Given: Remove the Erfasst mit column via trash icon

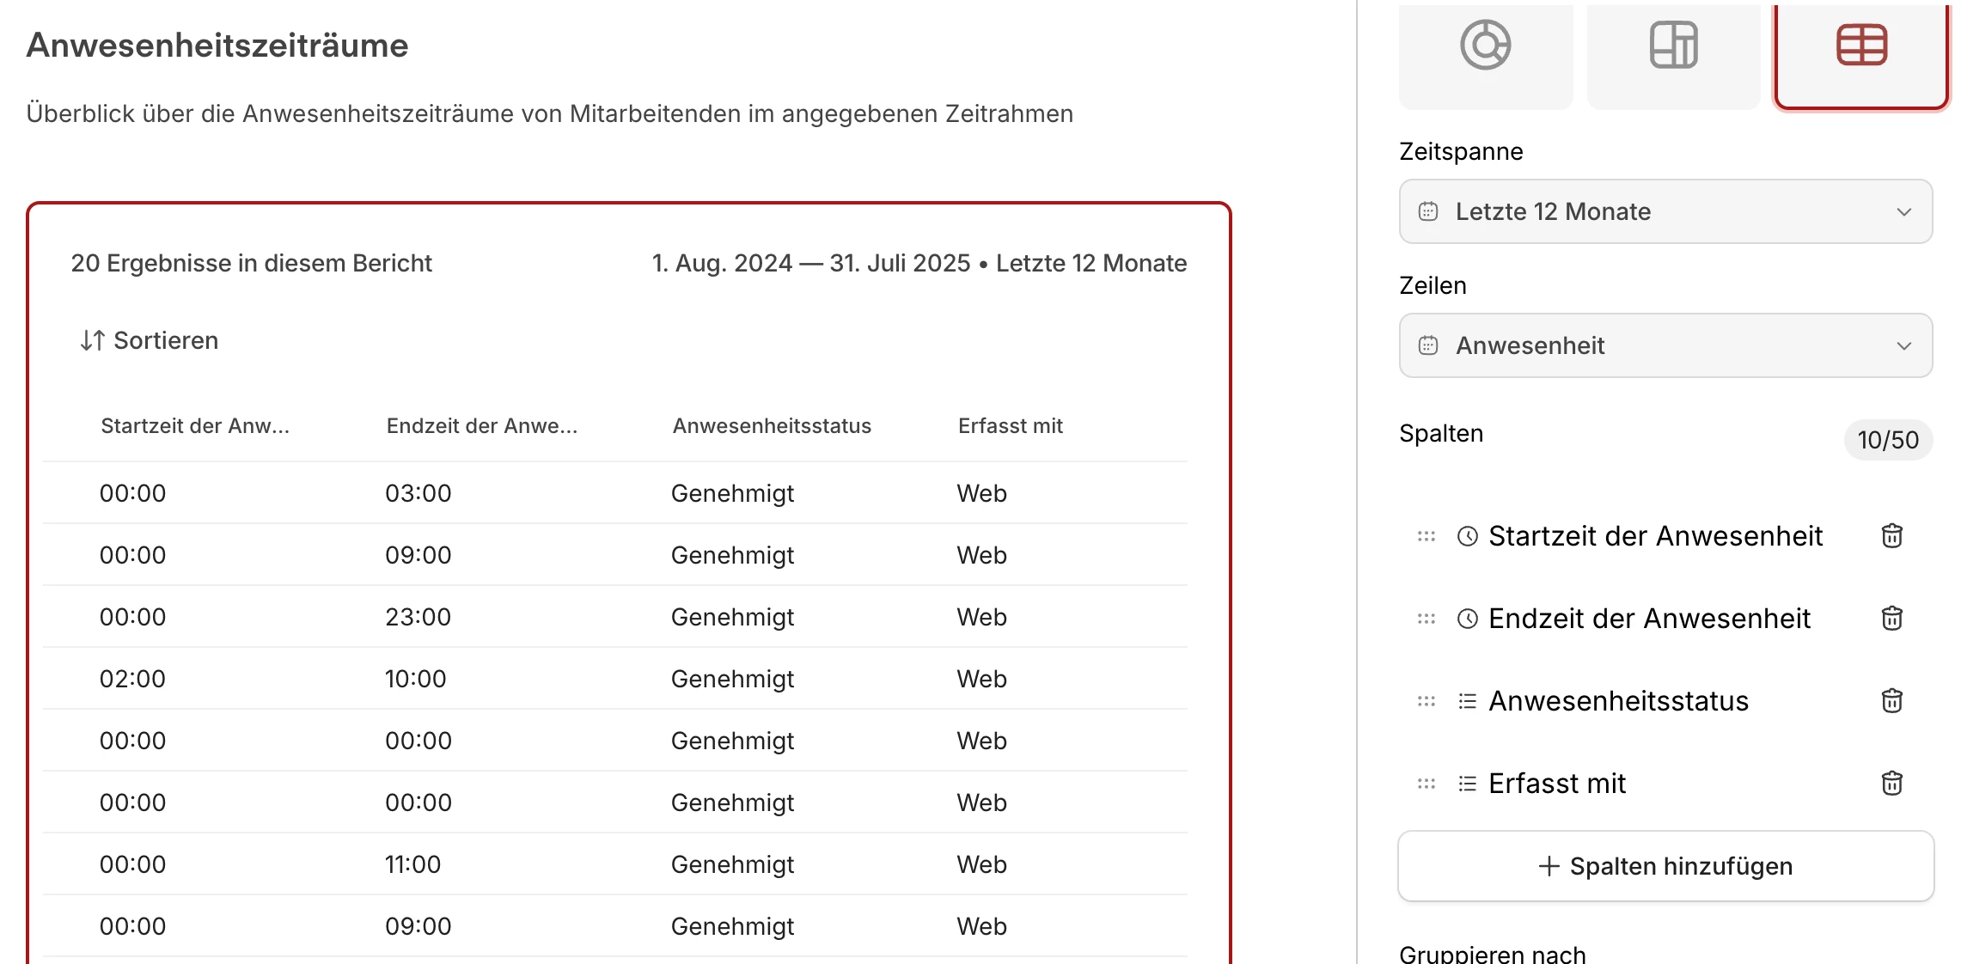Looking at the screenshot, I should (x=1891, y=784).
